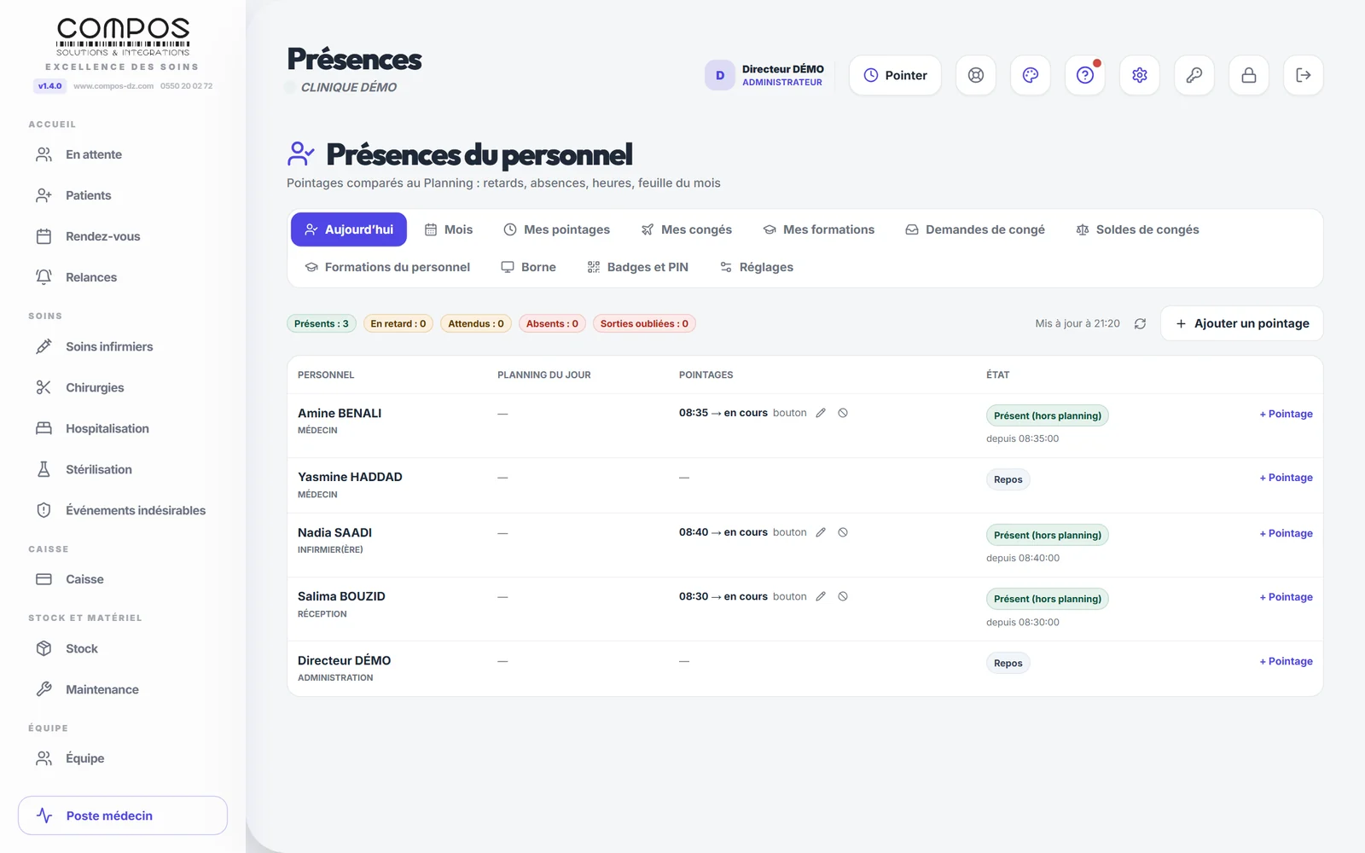The height and width of the screenshot is (853, 1365).
Task: Open the Mes congés tab
Action: coord(687,229)
